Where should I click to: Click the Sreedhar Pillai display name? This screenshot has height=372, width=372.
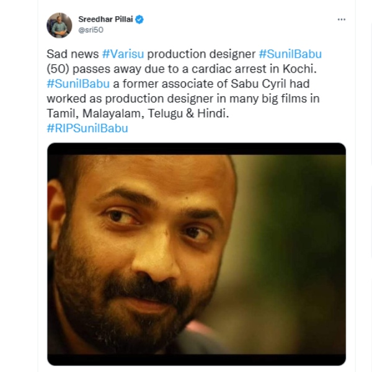[x=105, y=20]
